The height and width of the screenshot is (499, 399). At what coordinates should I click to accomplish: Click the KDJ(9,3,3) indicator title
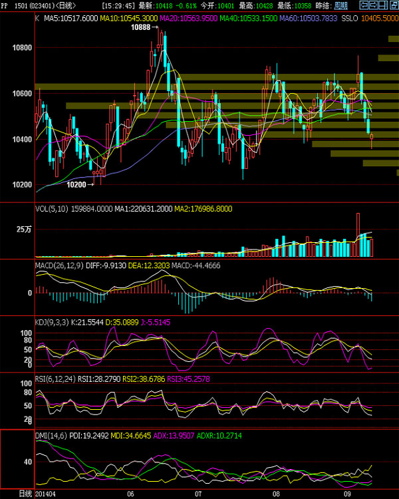tap(52, 323)
